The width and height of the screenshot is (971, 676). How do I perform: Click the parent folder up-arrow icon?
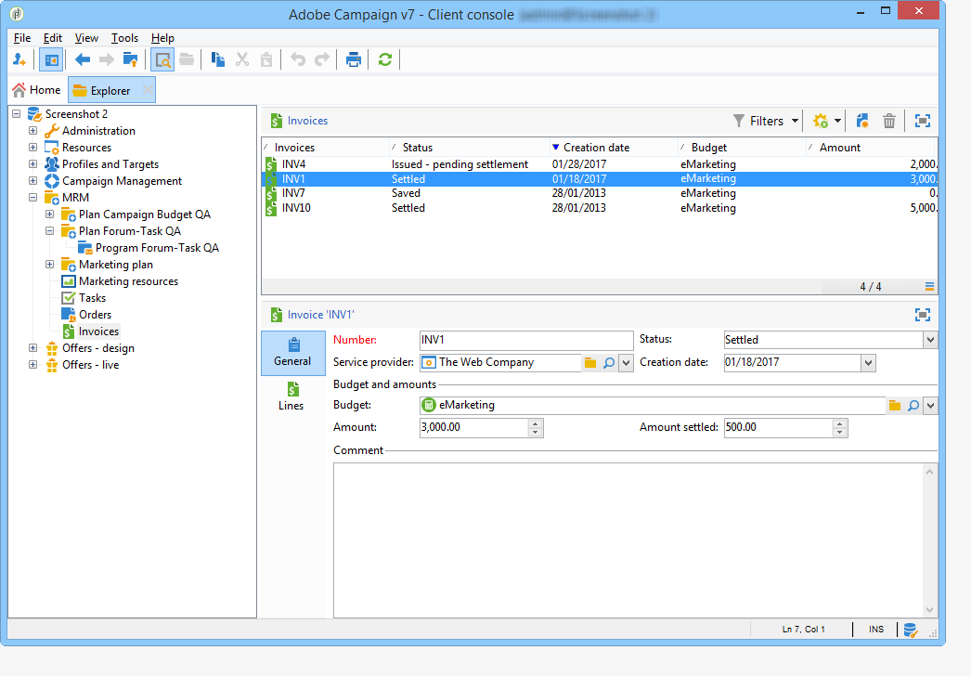131,60
